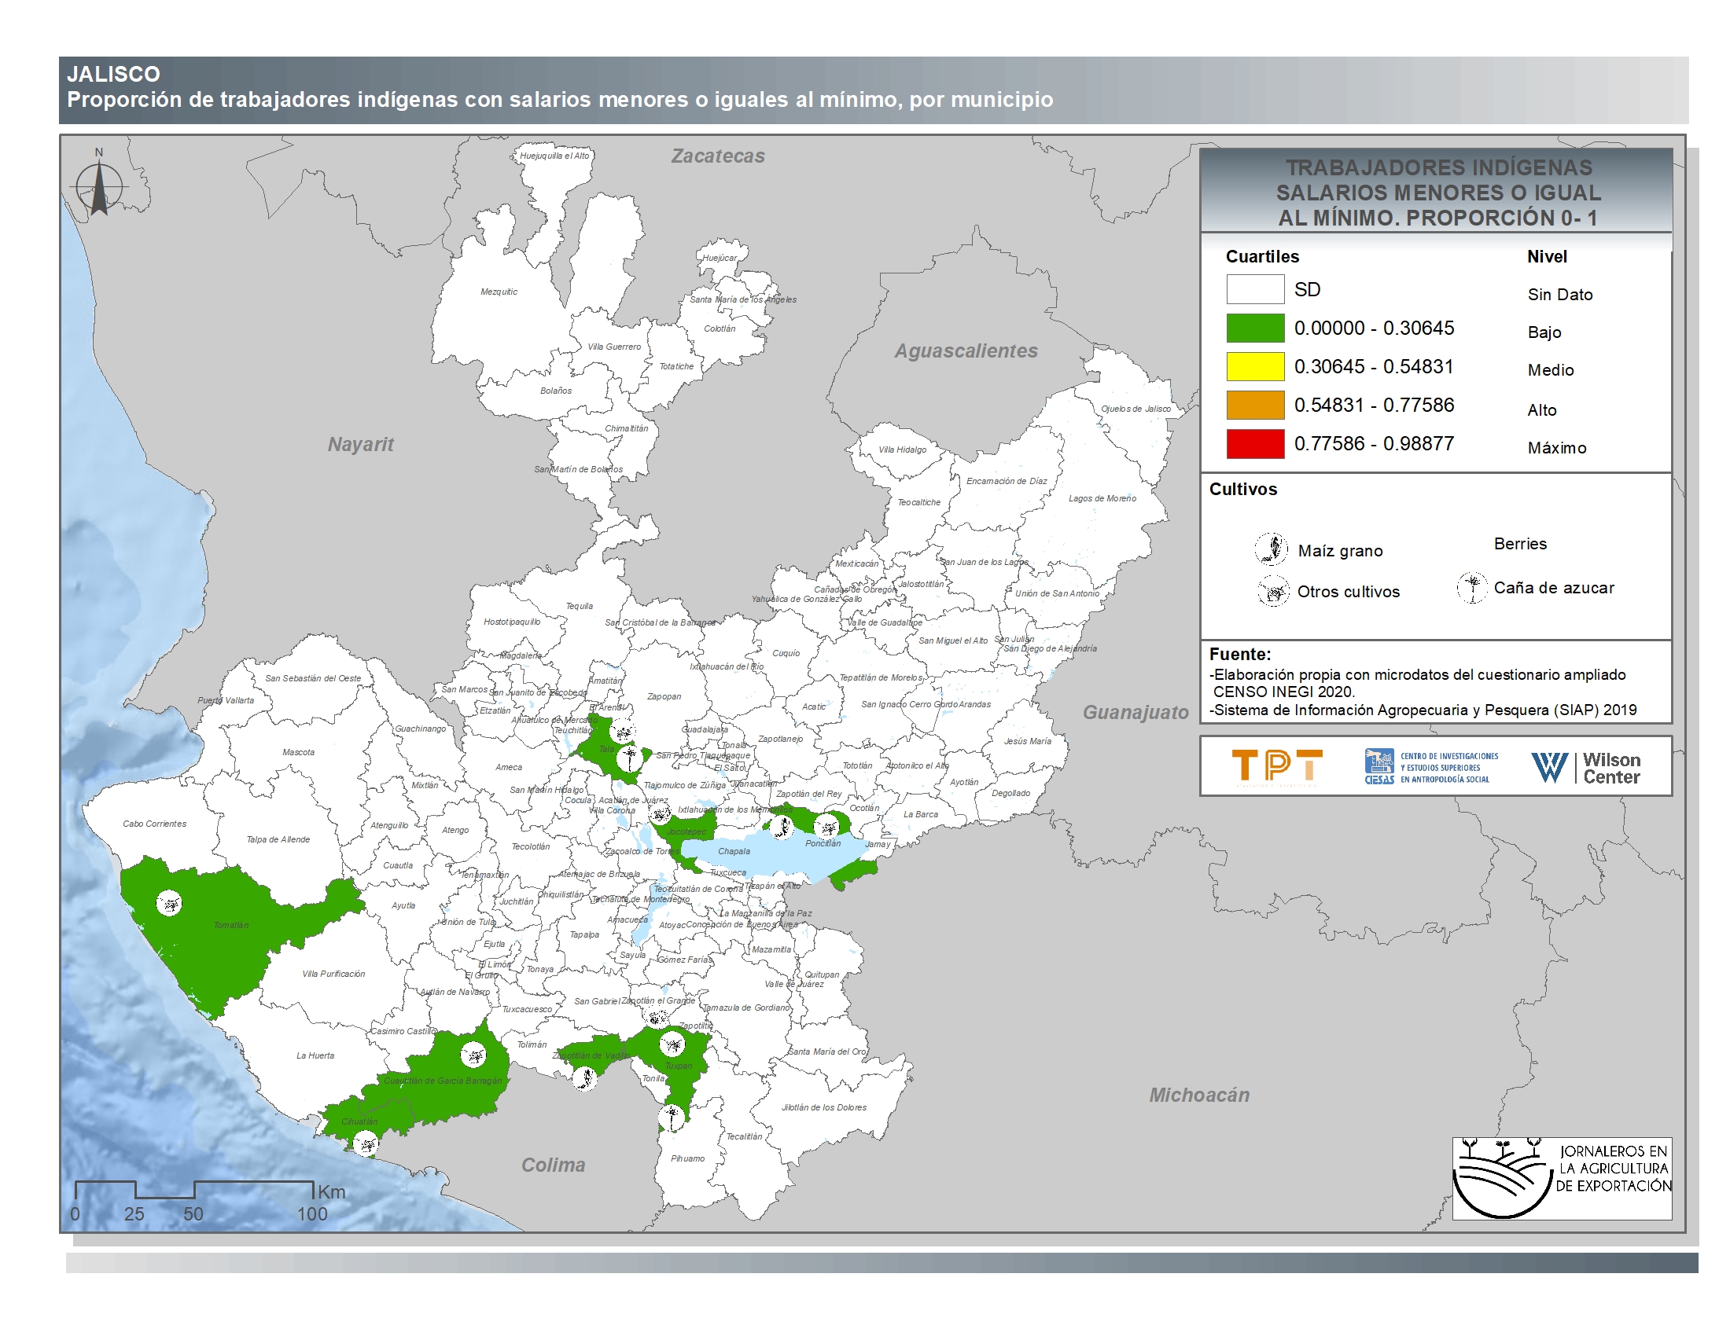Click the north arrow compass icon
The height and width of the screenshot is (1336, 1730).
pos(99,187)
